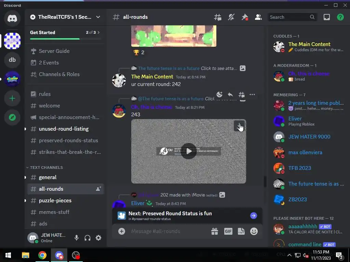Click Create Thread icon on message toolbar

click(242, 94)
